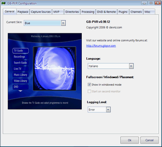
Task: Switch to the General tab
Action: point(10,11)
